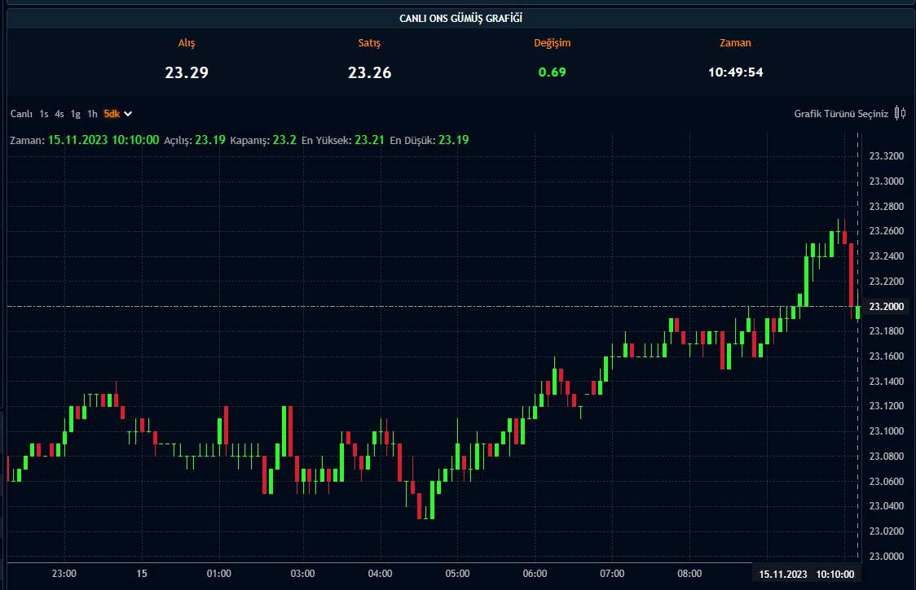Click the 15.11.2023 10:10:00 time axis marker
The height and width of the screenshot is (590, 916).
[806, 574]
